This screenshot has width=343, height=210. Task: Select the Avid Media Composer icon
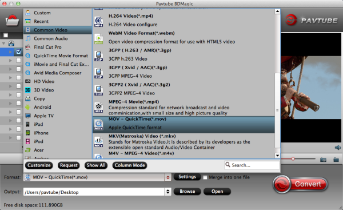(x=28, y=73)
